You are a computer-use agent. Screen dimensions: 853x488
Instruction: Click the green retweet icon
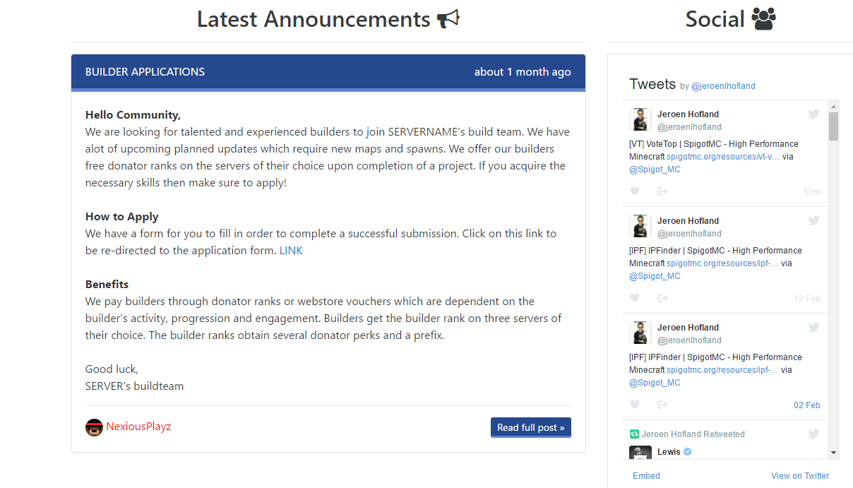[x=634, y=434]
